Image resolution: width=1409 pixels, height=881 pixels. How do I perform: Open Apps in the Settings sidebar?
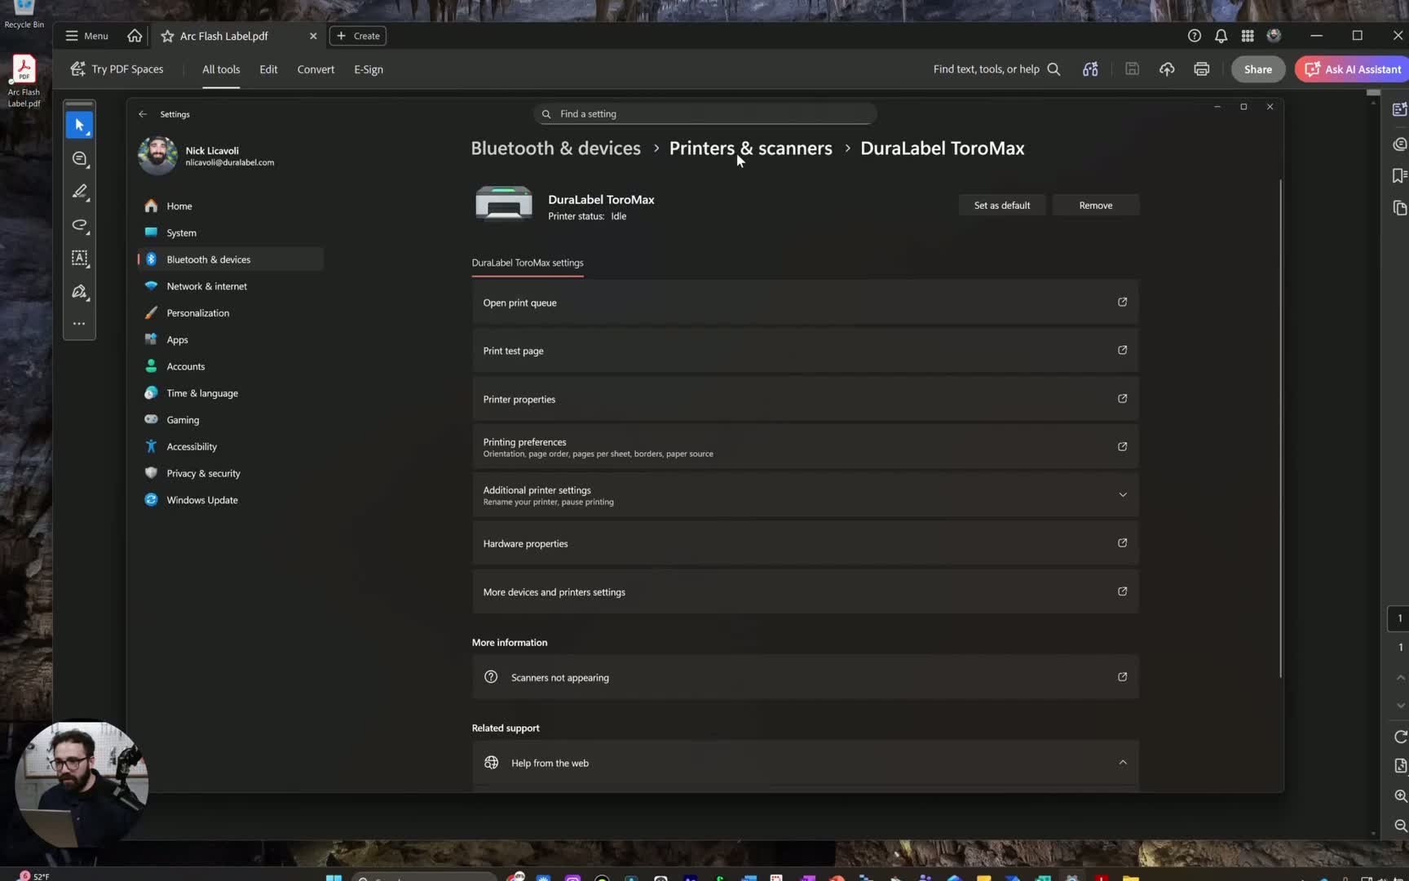[231, 339]
